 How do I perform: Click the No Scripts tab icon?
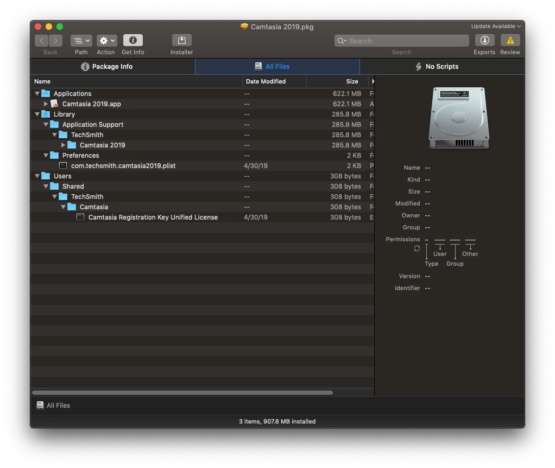[418, 67]
